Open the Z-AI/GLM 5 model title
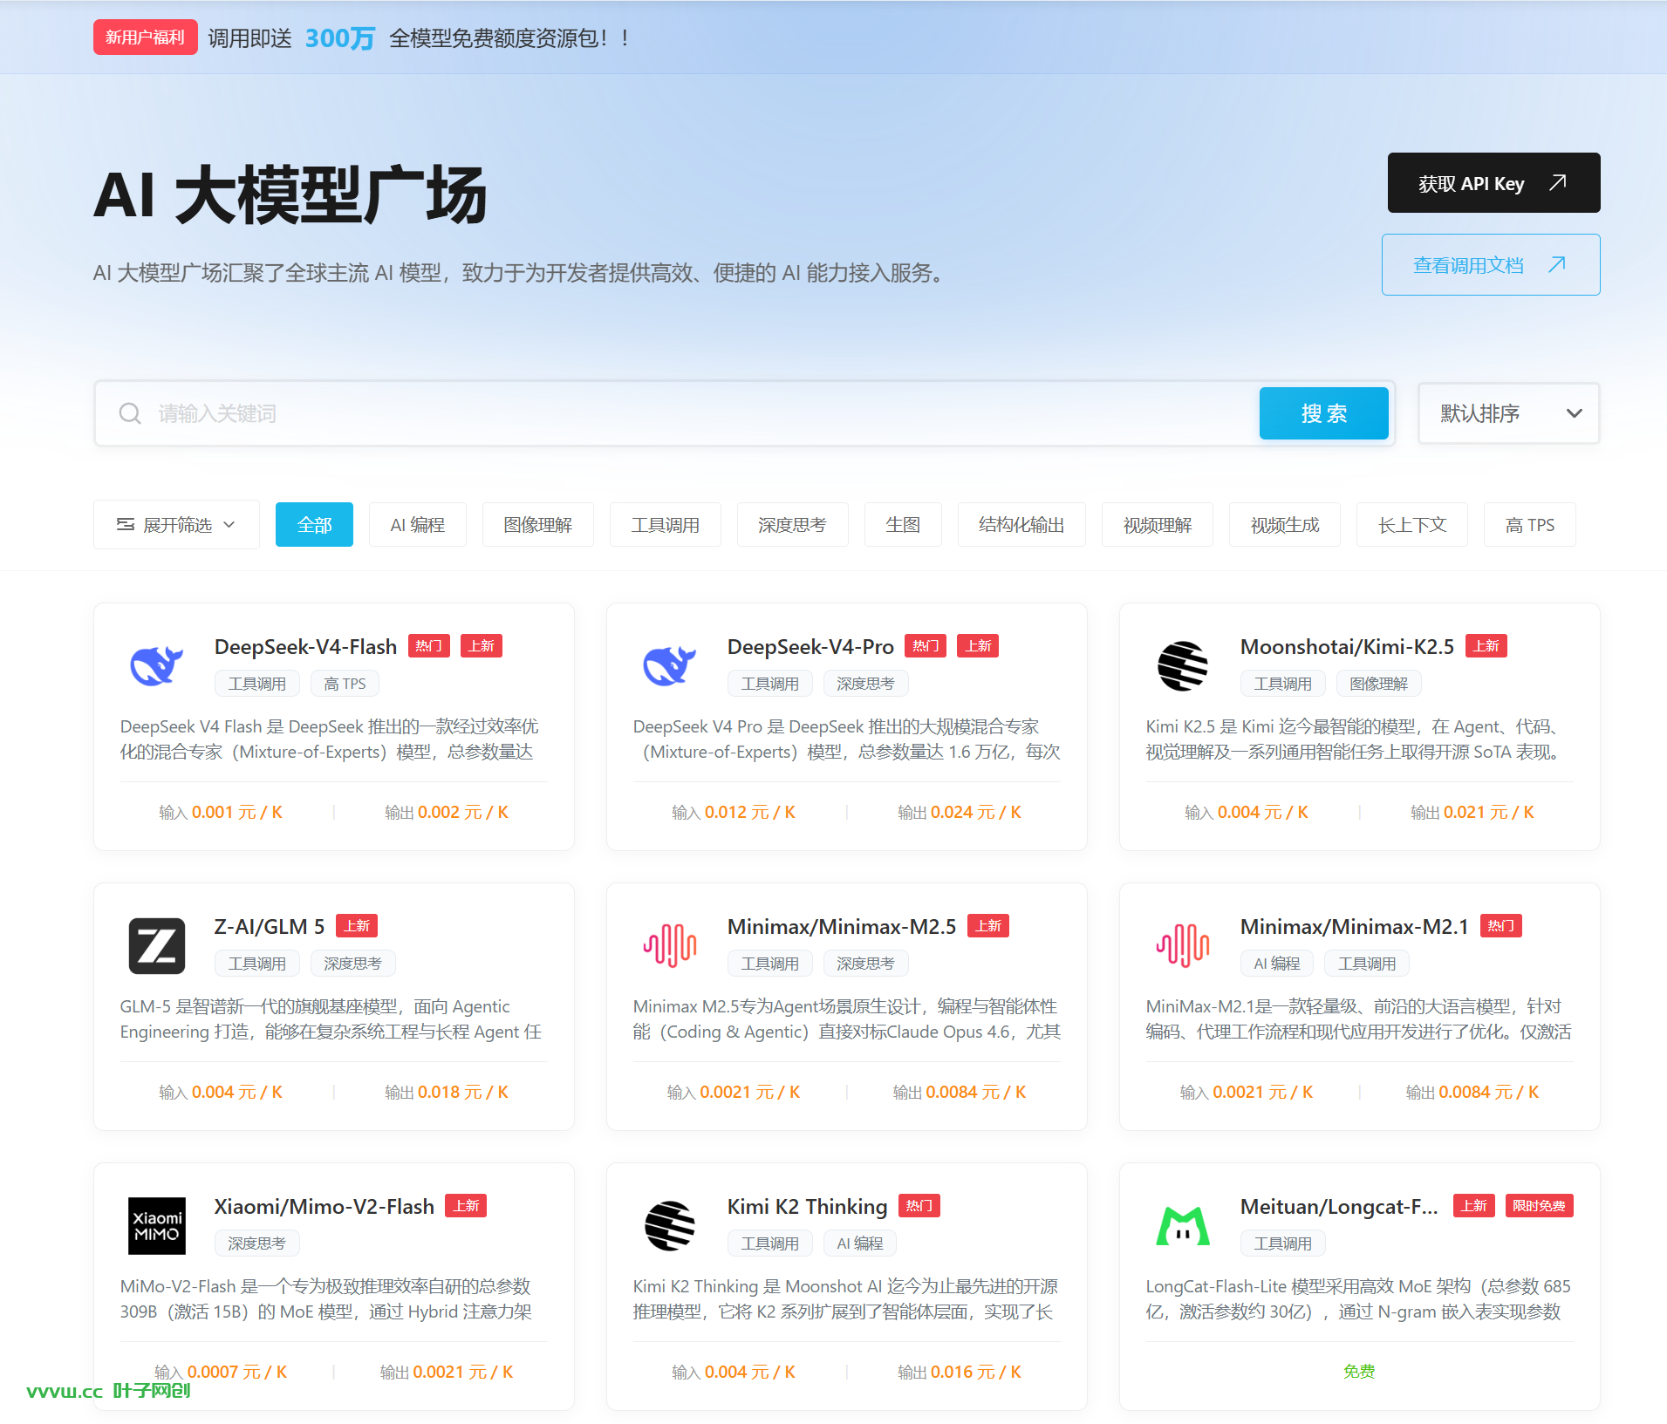Viewport: 1667px width, 1424px height. point(270,927)
